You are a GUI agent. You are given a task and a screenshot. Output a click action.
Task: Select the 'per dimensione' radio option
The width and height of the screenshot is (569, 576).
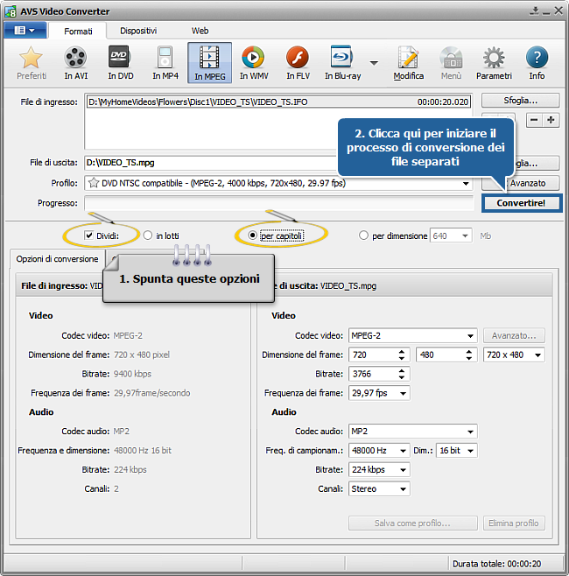[x=364, y=235]
